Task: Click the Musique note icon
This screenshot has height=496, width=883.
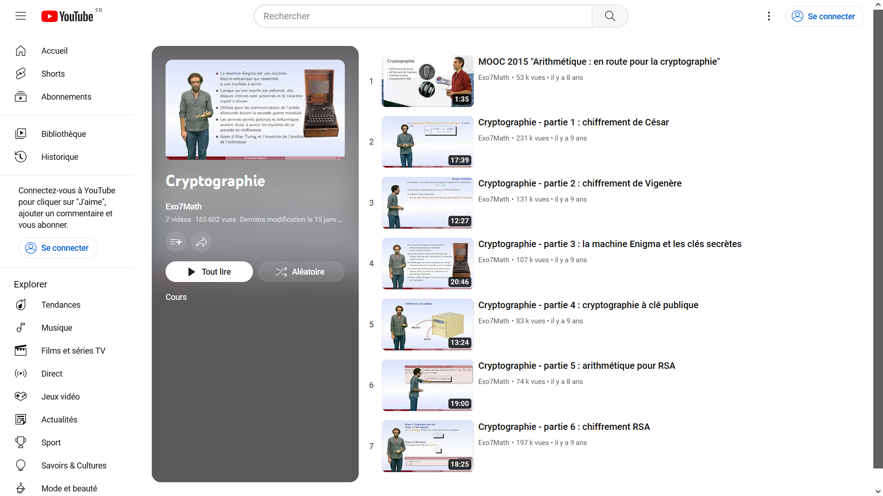Action: coord(21,327)
